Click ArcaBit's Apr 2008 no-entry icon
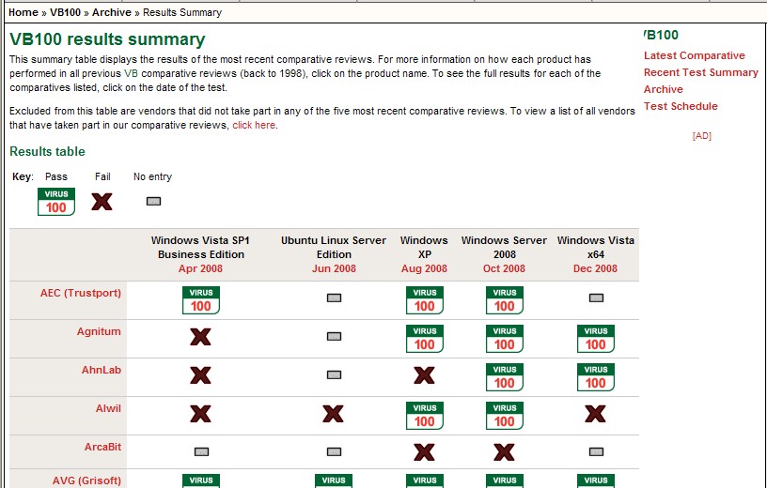 click(201, 451)
